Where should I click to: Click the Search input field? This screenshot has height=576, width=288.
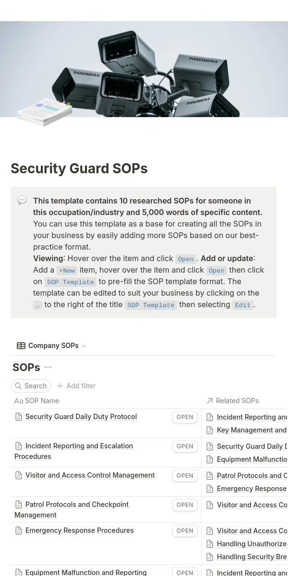click(36, 386)
